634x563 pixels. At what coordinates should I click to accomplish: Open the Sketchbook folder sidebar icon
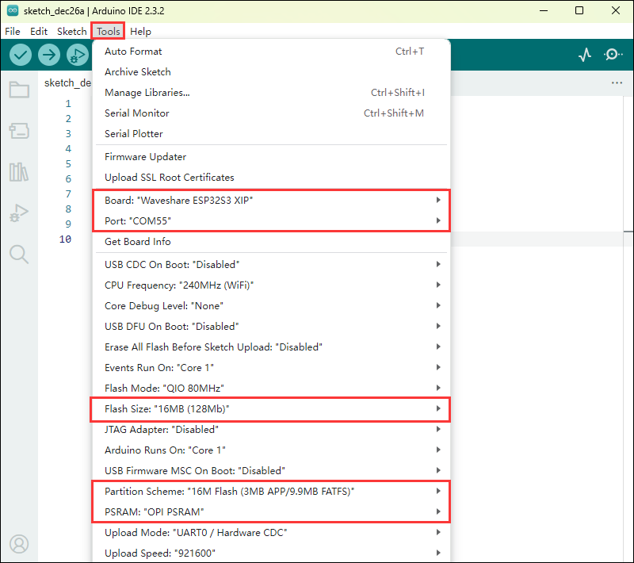19,90
